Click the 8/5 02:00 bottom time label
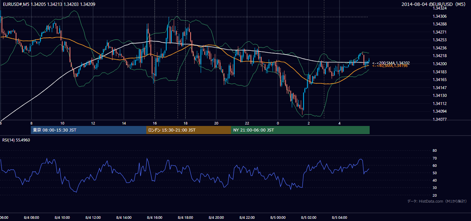Viewport: 471px width, 221px height. [x=308, y=217]
